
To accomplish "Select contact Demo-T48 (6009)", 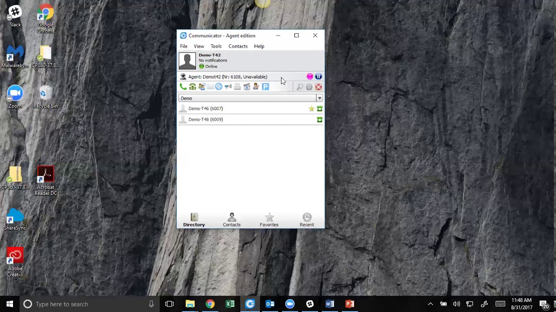I will [x=251, y=120].
